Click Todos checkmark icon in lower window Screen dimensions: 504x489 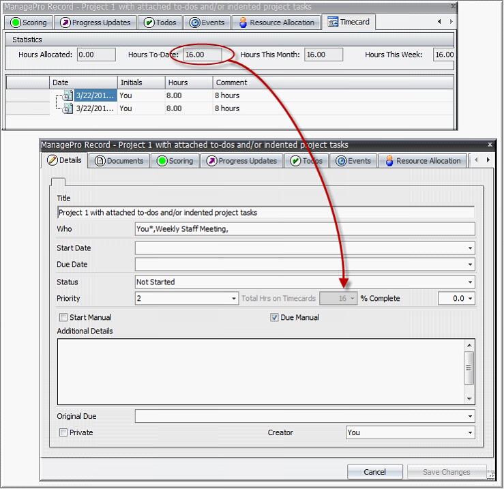295,161
